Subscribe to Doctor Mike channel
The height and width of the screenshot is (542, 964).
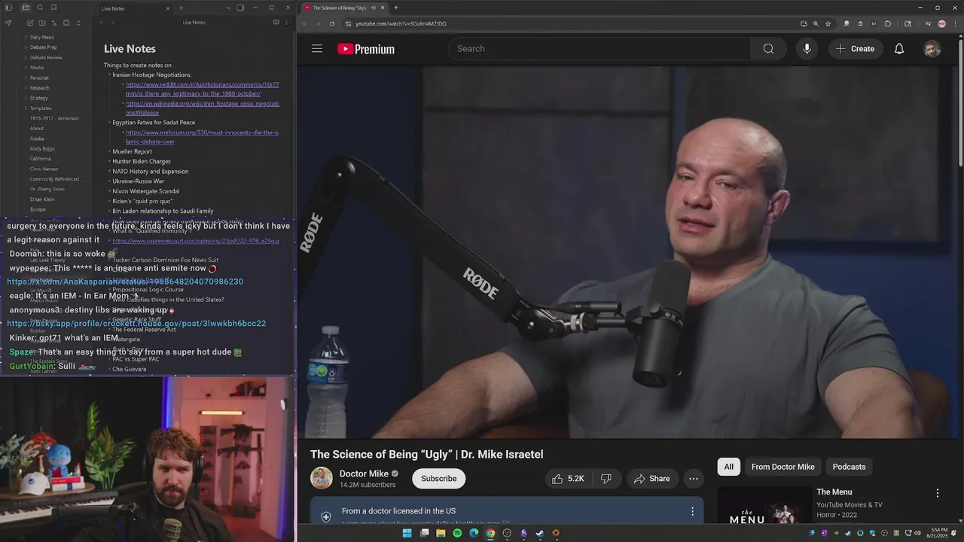(x=439, y=479)
